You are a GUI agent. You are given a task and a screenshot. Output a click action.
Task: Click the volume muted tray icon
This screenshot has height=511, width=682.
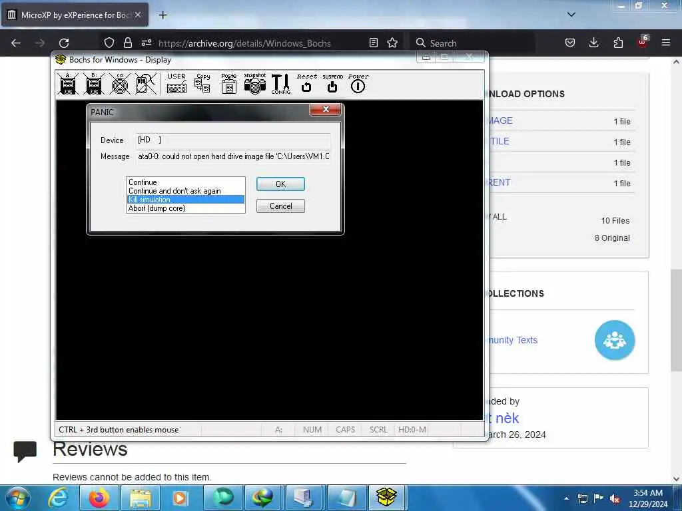tap(615, 498)
